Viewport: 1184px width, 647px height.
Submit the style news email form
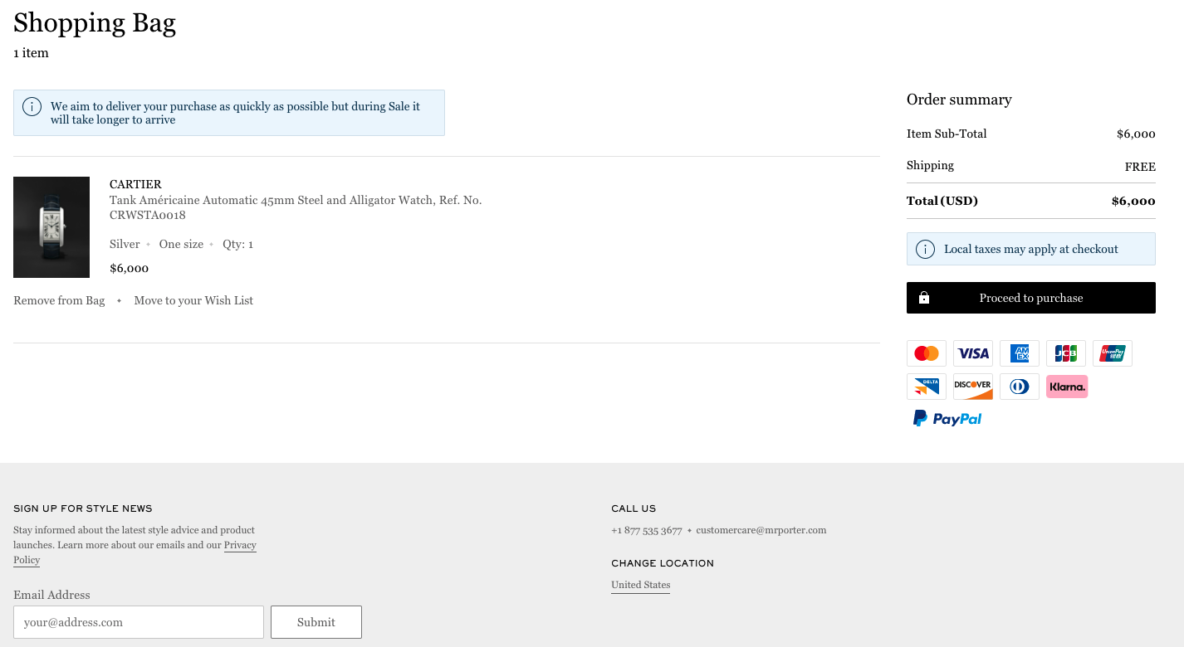click(316, 622)
